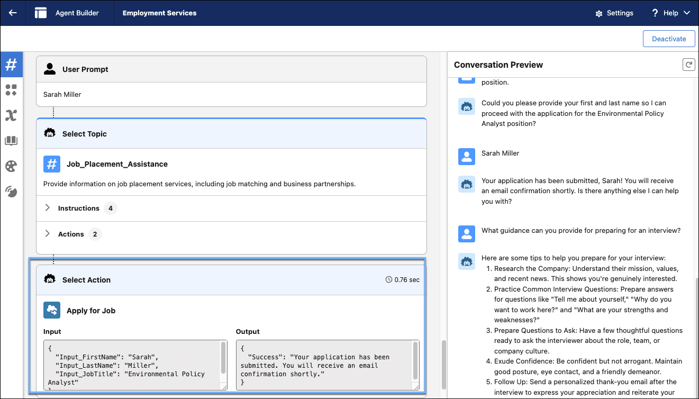Click the Select Action agent icon
Image resolution: width=699 pixels, height=399 pixels.
[x=50, y=279]
